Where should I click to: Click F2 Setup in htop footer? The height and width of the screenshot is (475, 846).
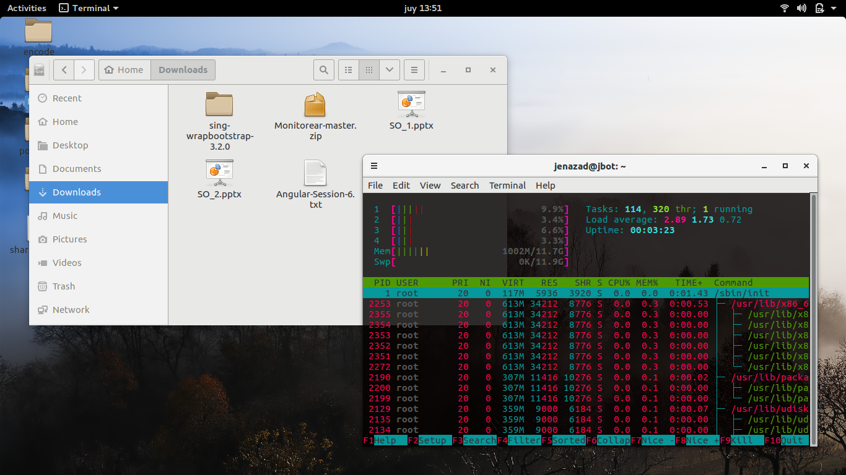[430, 440]
